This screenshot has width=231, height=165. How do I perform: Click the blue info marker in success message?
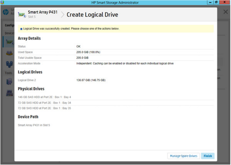(x=21, y=29)
